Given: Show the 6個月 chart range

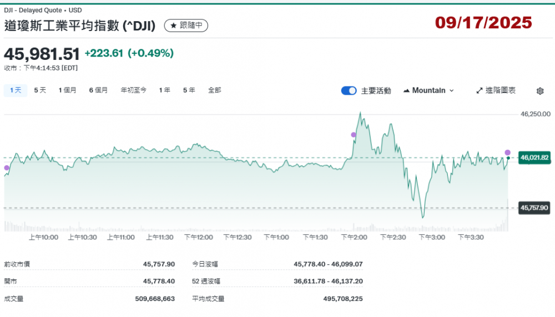Looking at the screenshot, I should (98, 90).
